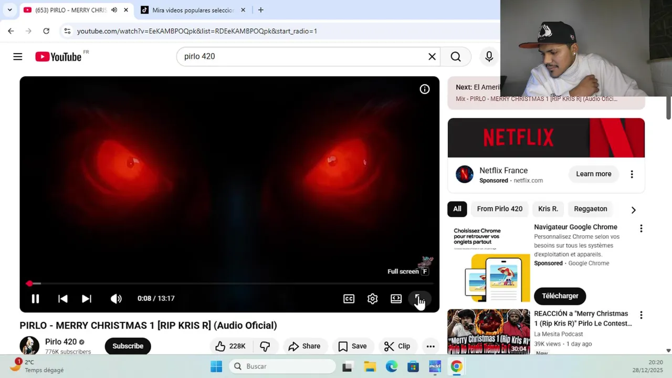Open Task View on taskbar
The width and height of the screenshot is (672, 378).
click(347, 366)
